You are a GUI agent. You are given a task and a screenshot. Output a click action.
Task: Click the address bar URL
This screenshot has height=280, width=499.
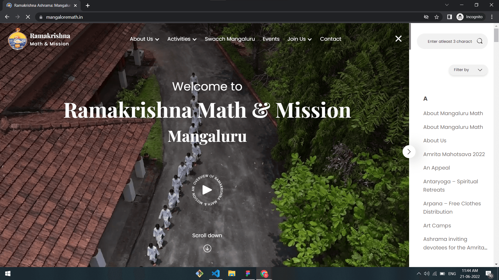coord(64,17)
